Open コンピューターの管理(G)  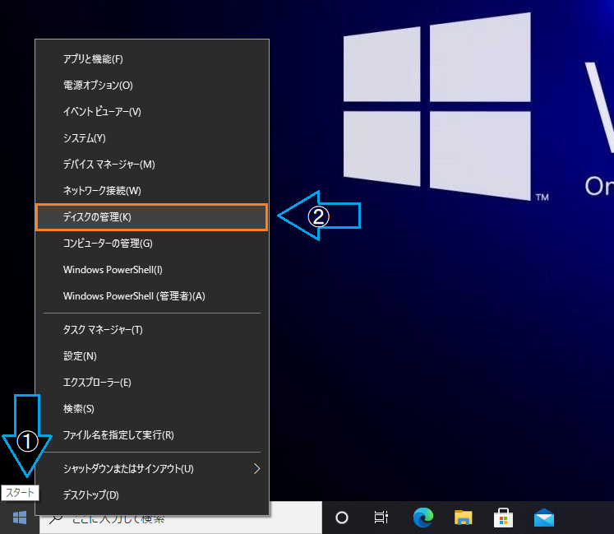pos(152,244)
